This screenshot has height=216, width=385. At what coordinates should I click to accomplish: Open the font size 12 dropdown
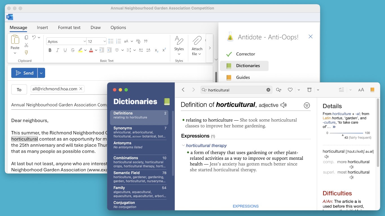(105, 41)
